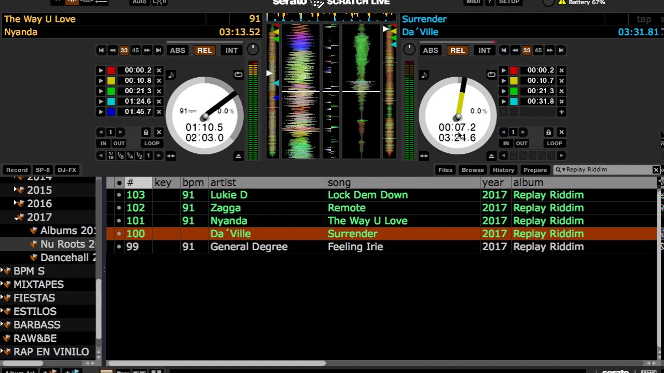The image size is (664, 373).
Task: Click the right deck key lock note icon
Action: [x=424, y=75]
